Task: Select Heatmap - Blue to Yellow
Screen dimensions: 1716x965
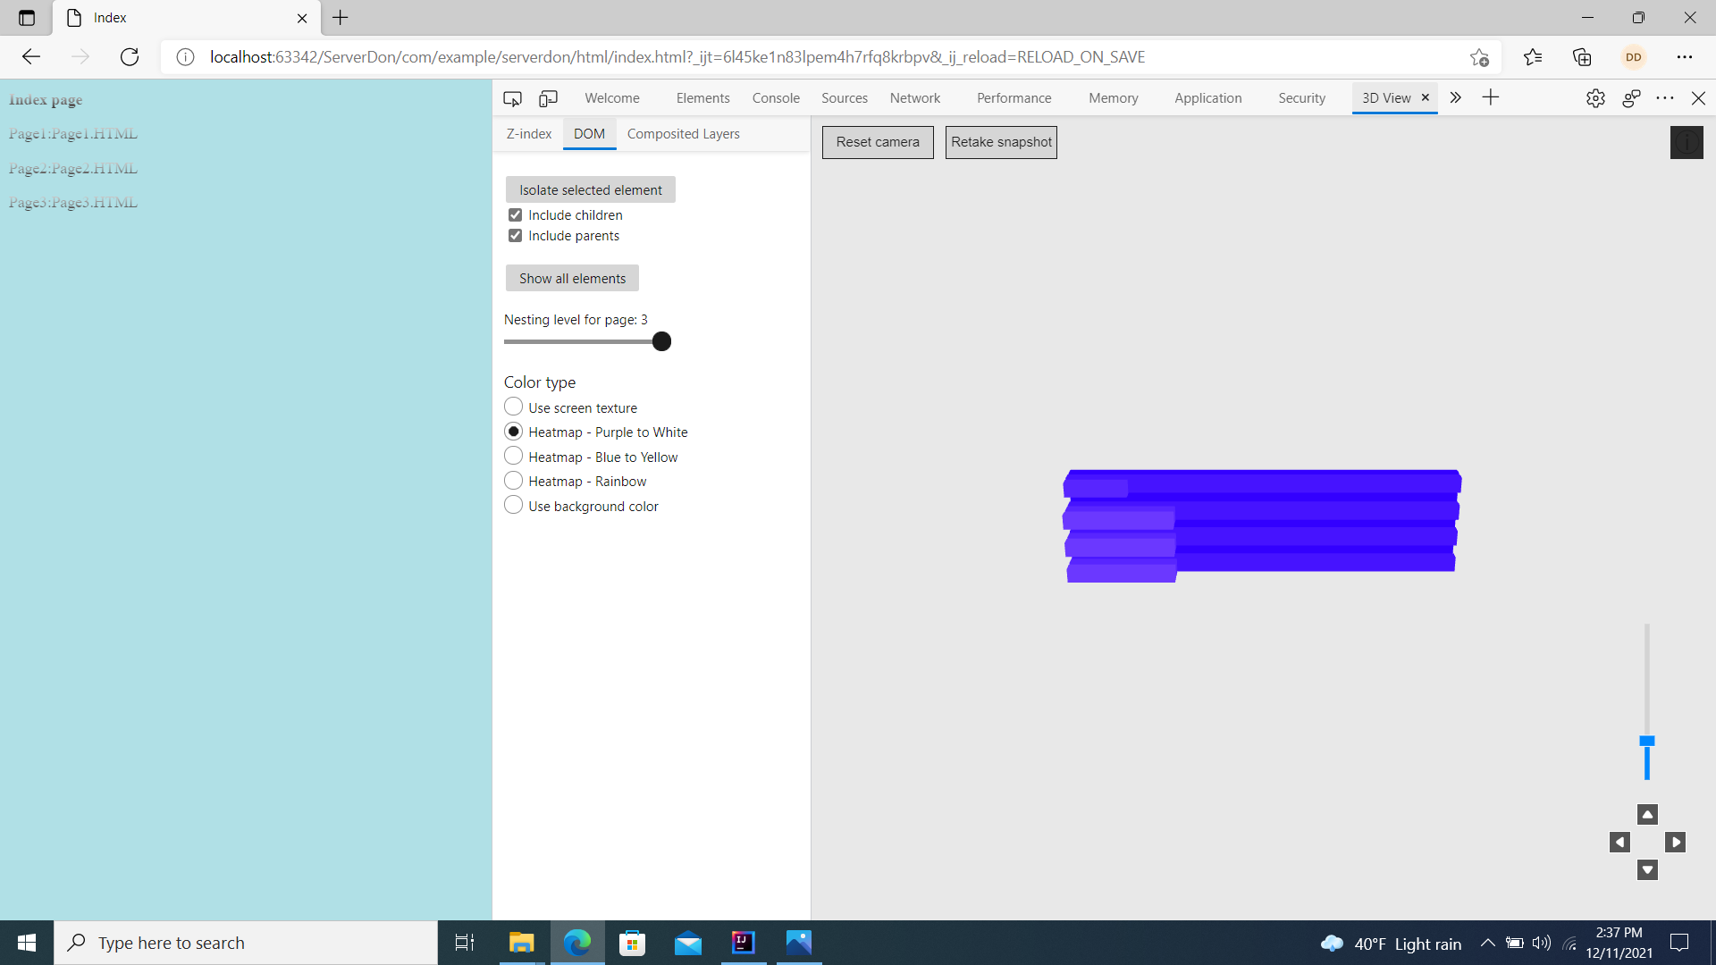Action: pyautogui.click(x=513, y=456)
